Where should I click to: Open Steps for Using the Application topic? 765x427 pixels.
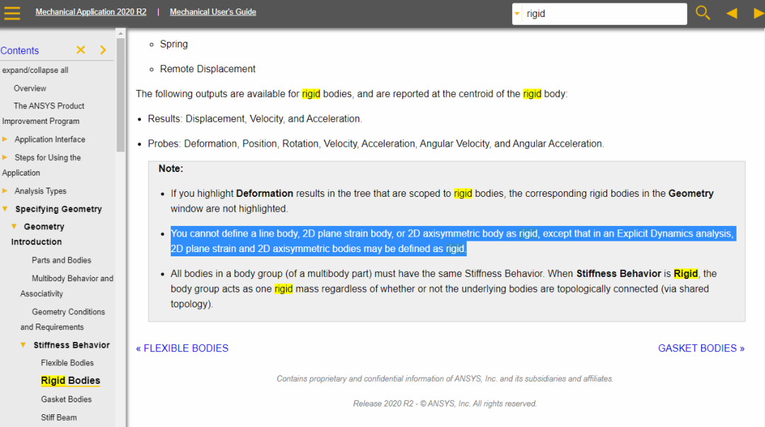point(42,165)
